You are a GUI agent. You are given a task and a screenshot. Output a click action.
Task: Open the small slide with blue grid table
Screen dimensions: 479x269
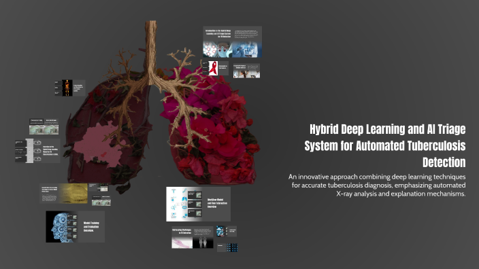227,247
